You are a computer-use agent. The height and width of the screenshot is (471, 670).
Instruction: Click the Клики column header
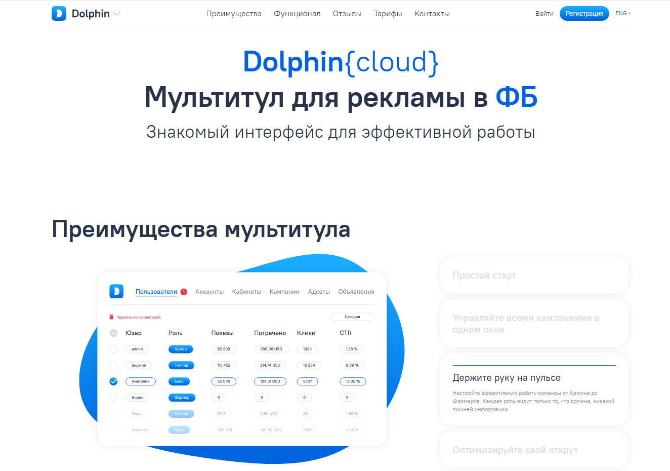tap(306, 333)
